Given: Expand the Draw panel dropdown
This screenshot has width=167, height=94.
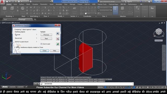Looking at the screenshot, I should click(46, 16).
